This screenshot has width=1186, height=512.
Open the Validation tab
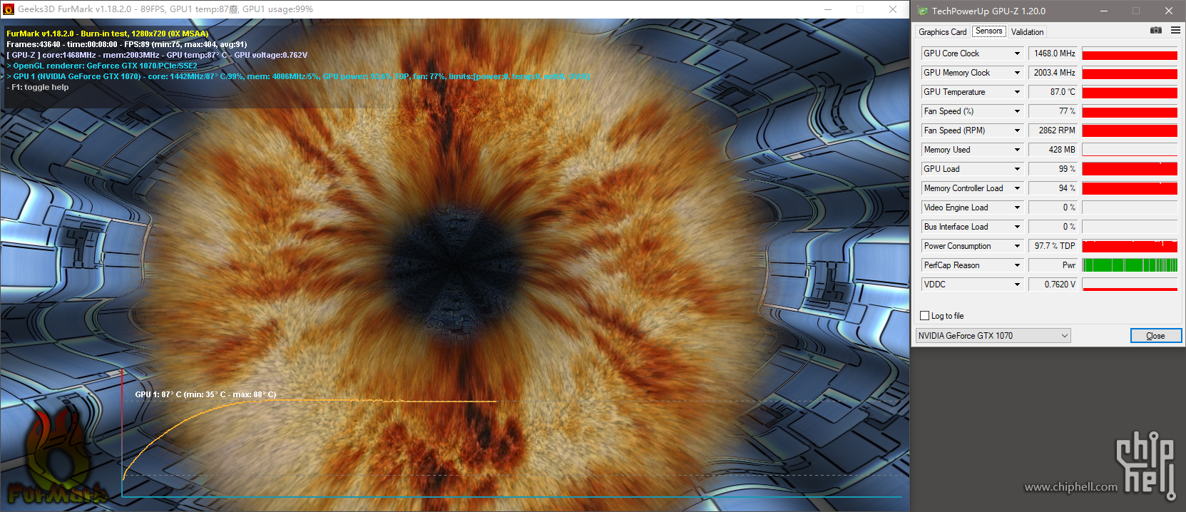click(x=1027, y=31)
